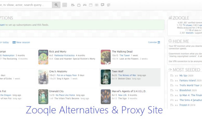The width and height of the screenshot is (202, 121).
Task: Open the Movies category camera icon
Action: [73, 5]
